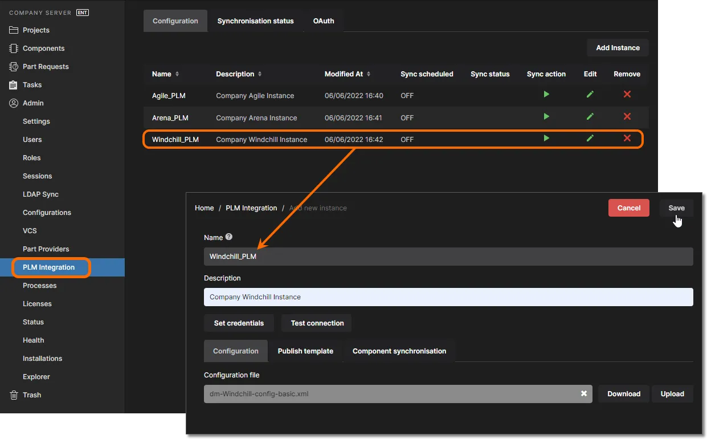Click the Add Instance button
Viewport: 707px width, 439px height.
coord(618,48)
